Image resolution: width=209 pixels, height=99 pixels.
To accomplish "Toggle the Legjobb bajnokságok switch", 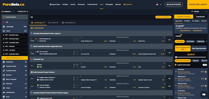I will pyautogui.click(x=205, y=65).
